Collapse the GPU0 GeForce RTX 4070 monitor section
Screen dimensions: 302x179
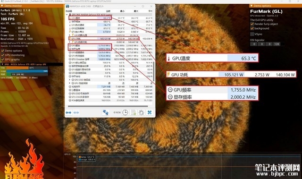pos(2,64)
